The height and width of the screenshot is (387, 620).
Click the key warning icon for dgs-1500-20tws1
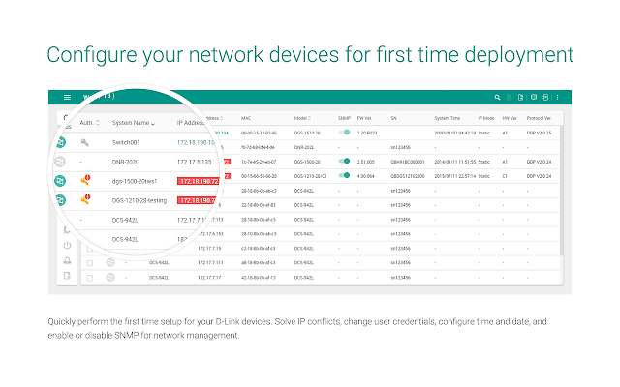(x=86, y=179)
